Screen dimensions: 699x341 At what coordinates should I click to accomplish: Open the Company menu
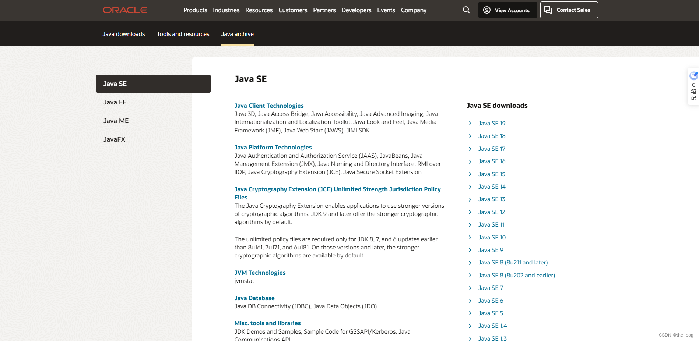(x=413, y=10)
